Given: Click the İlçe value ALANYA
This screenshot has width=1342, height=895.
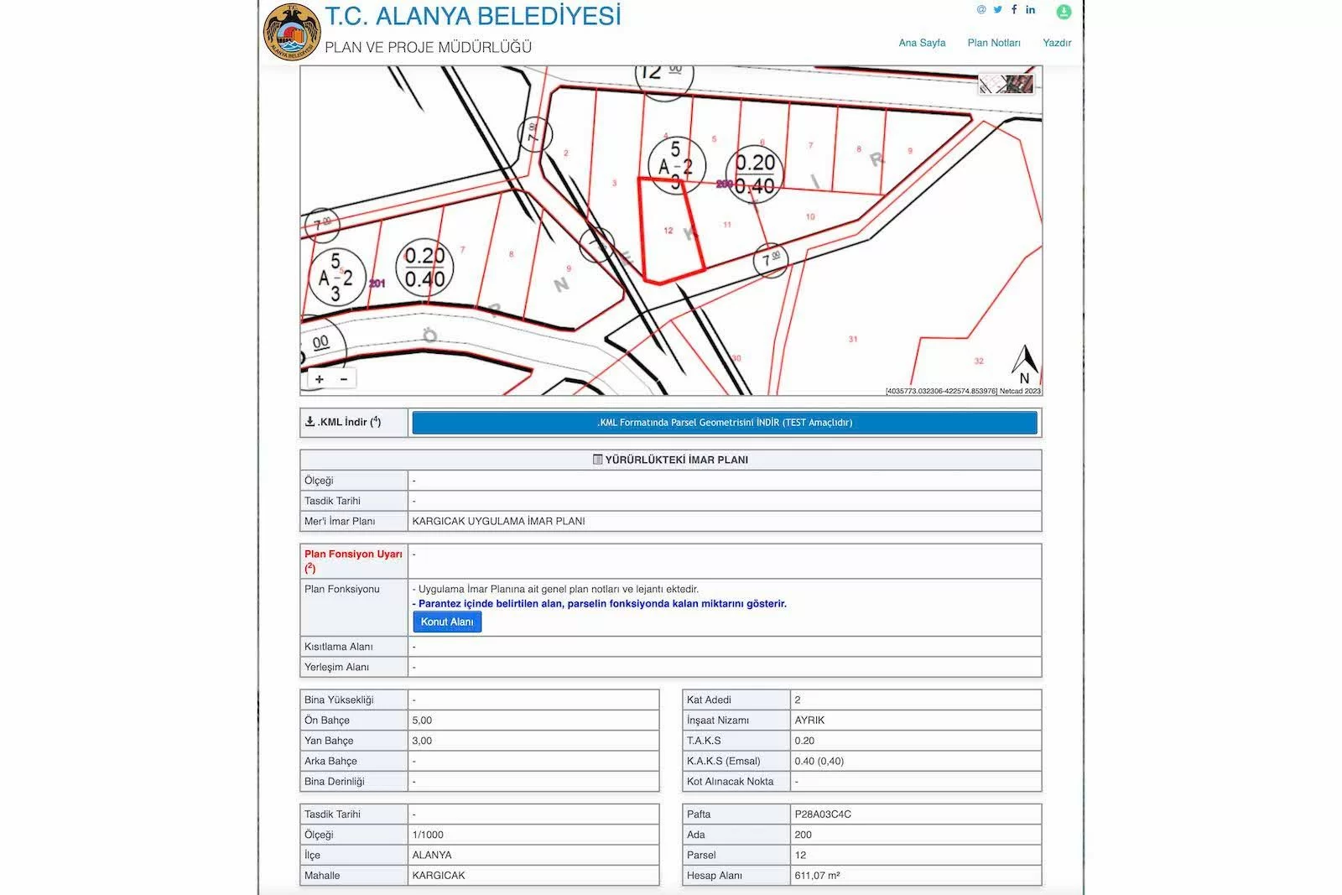Looking at the screenshot, I should click(432, 855).
